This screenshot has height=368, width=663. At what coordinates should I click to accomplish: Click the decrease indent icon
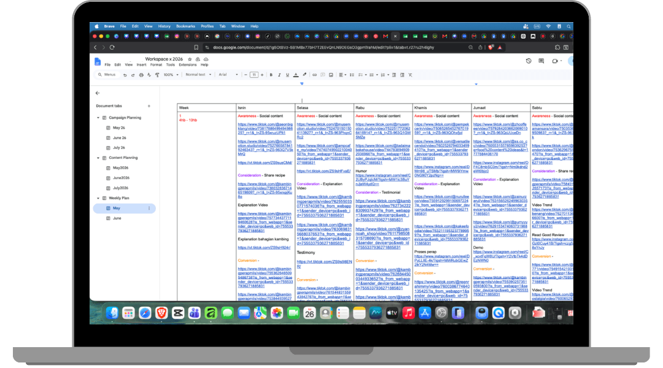click(x=394, y=75)
